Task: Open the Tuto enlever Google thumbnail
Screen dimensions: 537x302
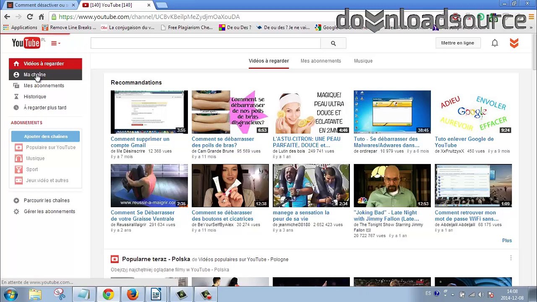Action: tap(473, 112)
